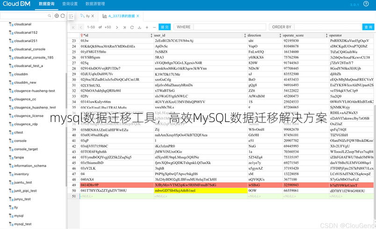Go to the previous page of results

pyautogui.click(x=81, y=27)
